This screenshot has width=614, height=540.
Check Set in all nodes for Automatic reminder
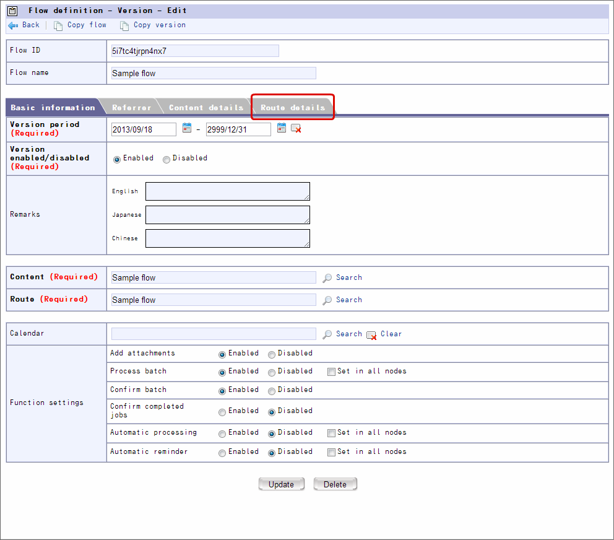[x=331, y=452]
